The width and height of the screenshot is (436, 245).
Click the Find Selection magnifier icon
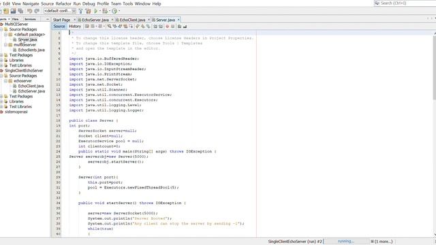[x=109, y=27]
